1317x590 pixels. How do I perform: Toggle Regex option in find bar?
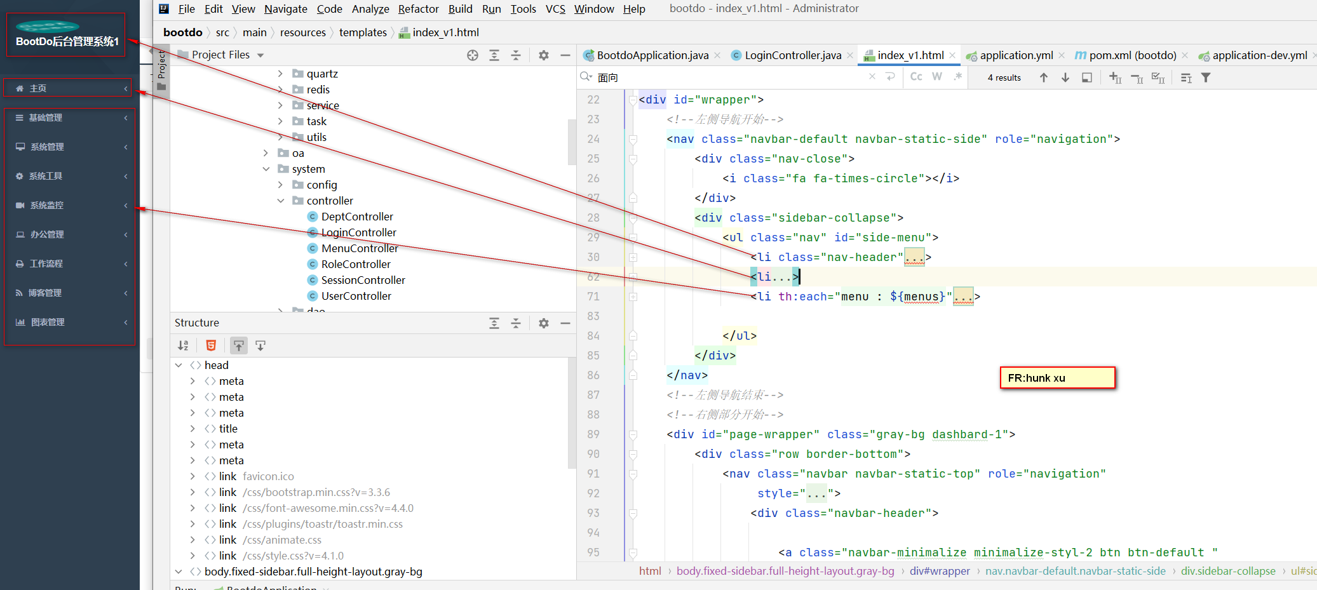point(958,77)
